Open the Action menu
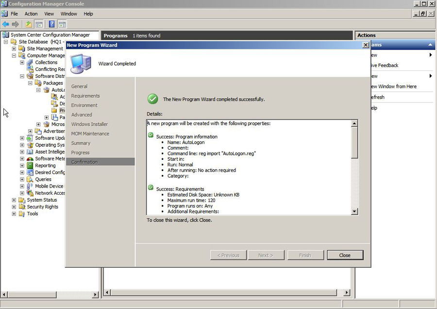Screen dimensions: 437x309 31,14
